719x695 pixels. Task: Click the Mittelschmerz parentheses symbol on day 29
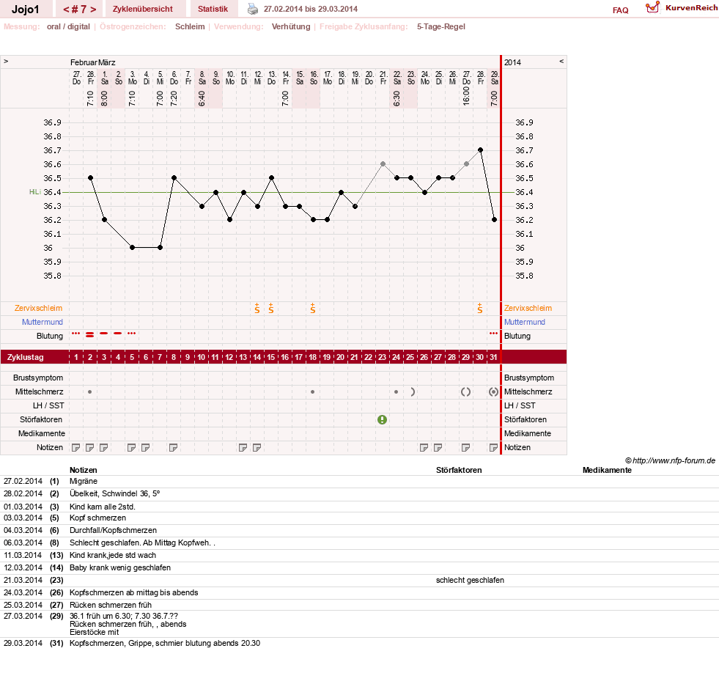[466, 391]
